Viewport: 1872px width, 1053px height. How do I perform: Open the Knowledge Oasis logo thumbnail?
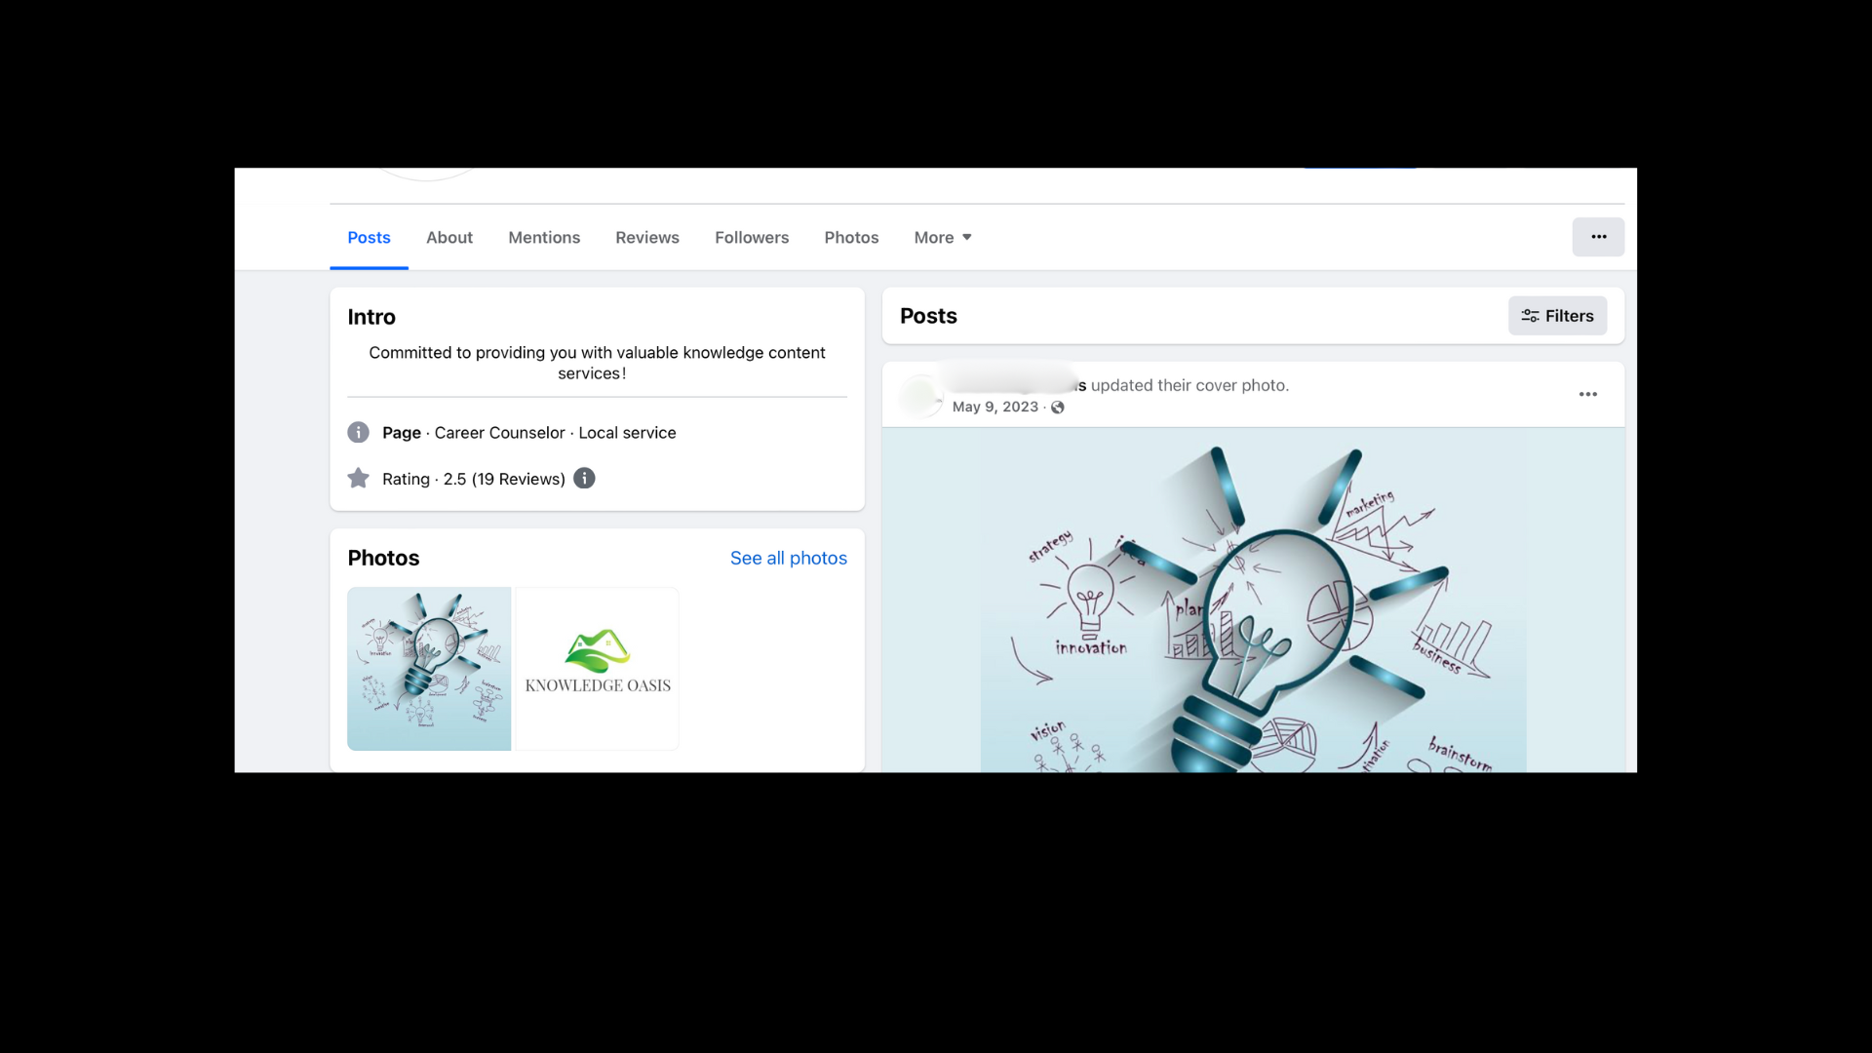[x=597, y=668]
